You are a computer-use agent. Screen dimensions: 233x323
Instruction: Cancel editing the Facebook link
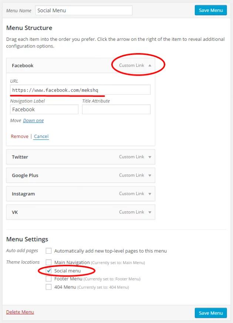pos(41,136)
